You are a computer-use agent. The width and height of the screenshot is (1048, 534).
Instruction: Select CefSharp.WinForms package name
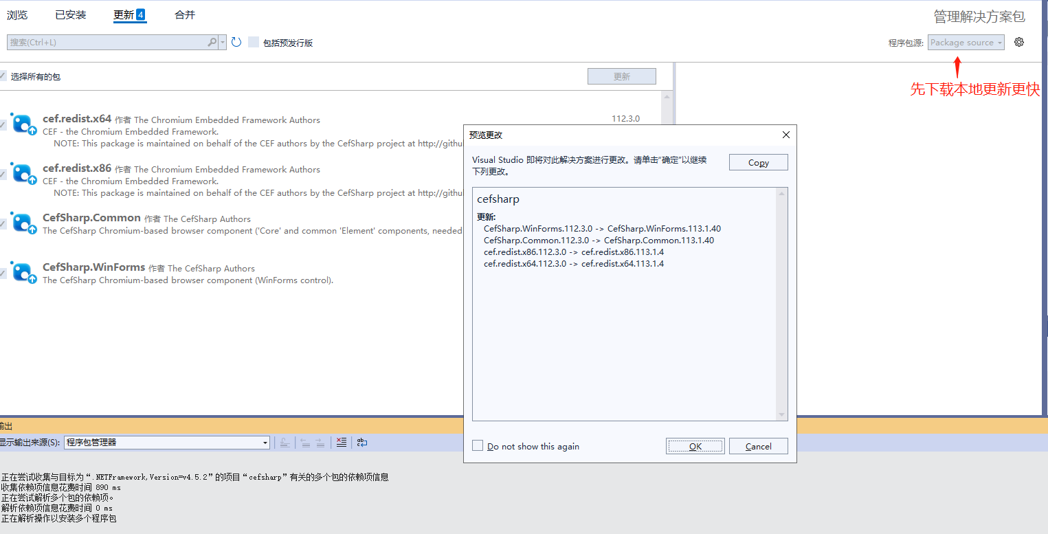tap(93, 267)
